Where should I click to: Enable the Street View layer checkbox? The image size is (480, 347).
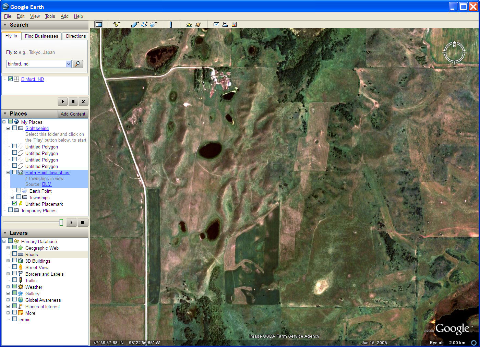[x=14, y=267]
